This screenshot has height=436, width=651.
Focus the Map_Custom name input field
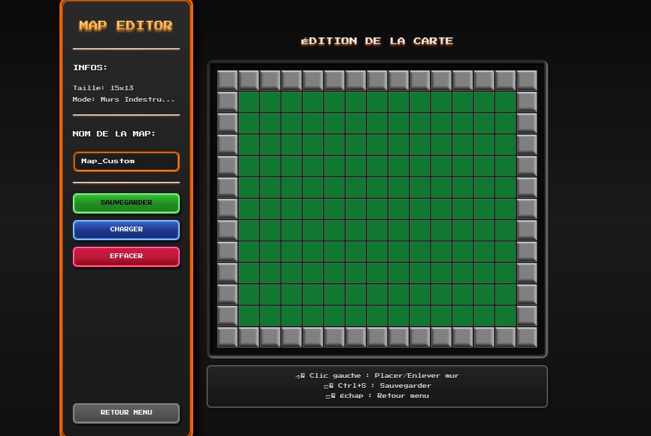pyautogui.click(x=126, y=161)
